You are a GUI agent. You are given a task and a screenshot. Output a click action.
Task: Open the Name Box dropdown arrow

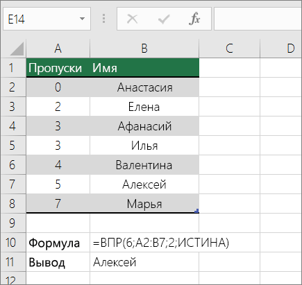(x=82, y=19)
